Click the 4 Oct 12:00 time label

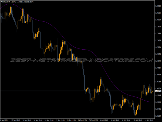[104, 120]
